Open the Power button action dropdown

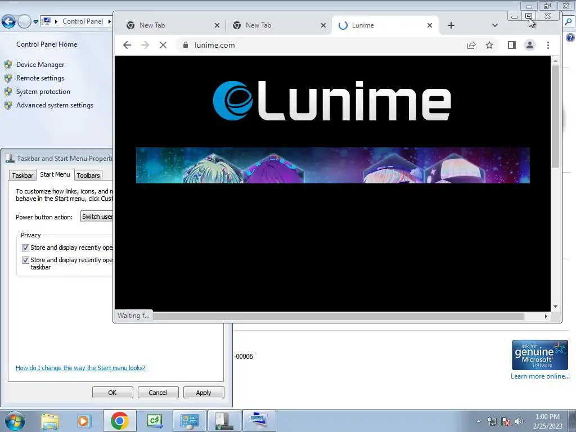point(97,217)
